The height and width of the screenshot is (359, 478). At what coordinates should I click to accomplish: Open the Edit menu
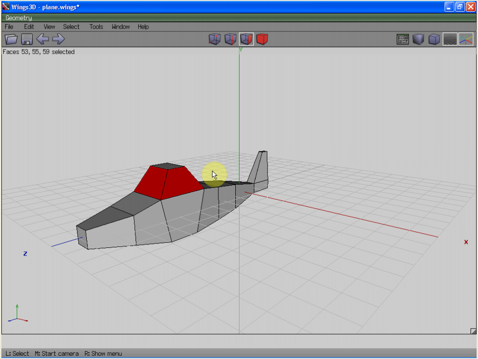pyautogui.click(x=29, y=27)
